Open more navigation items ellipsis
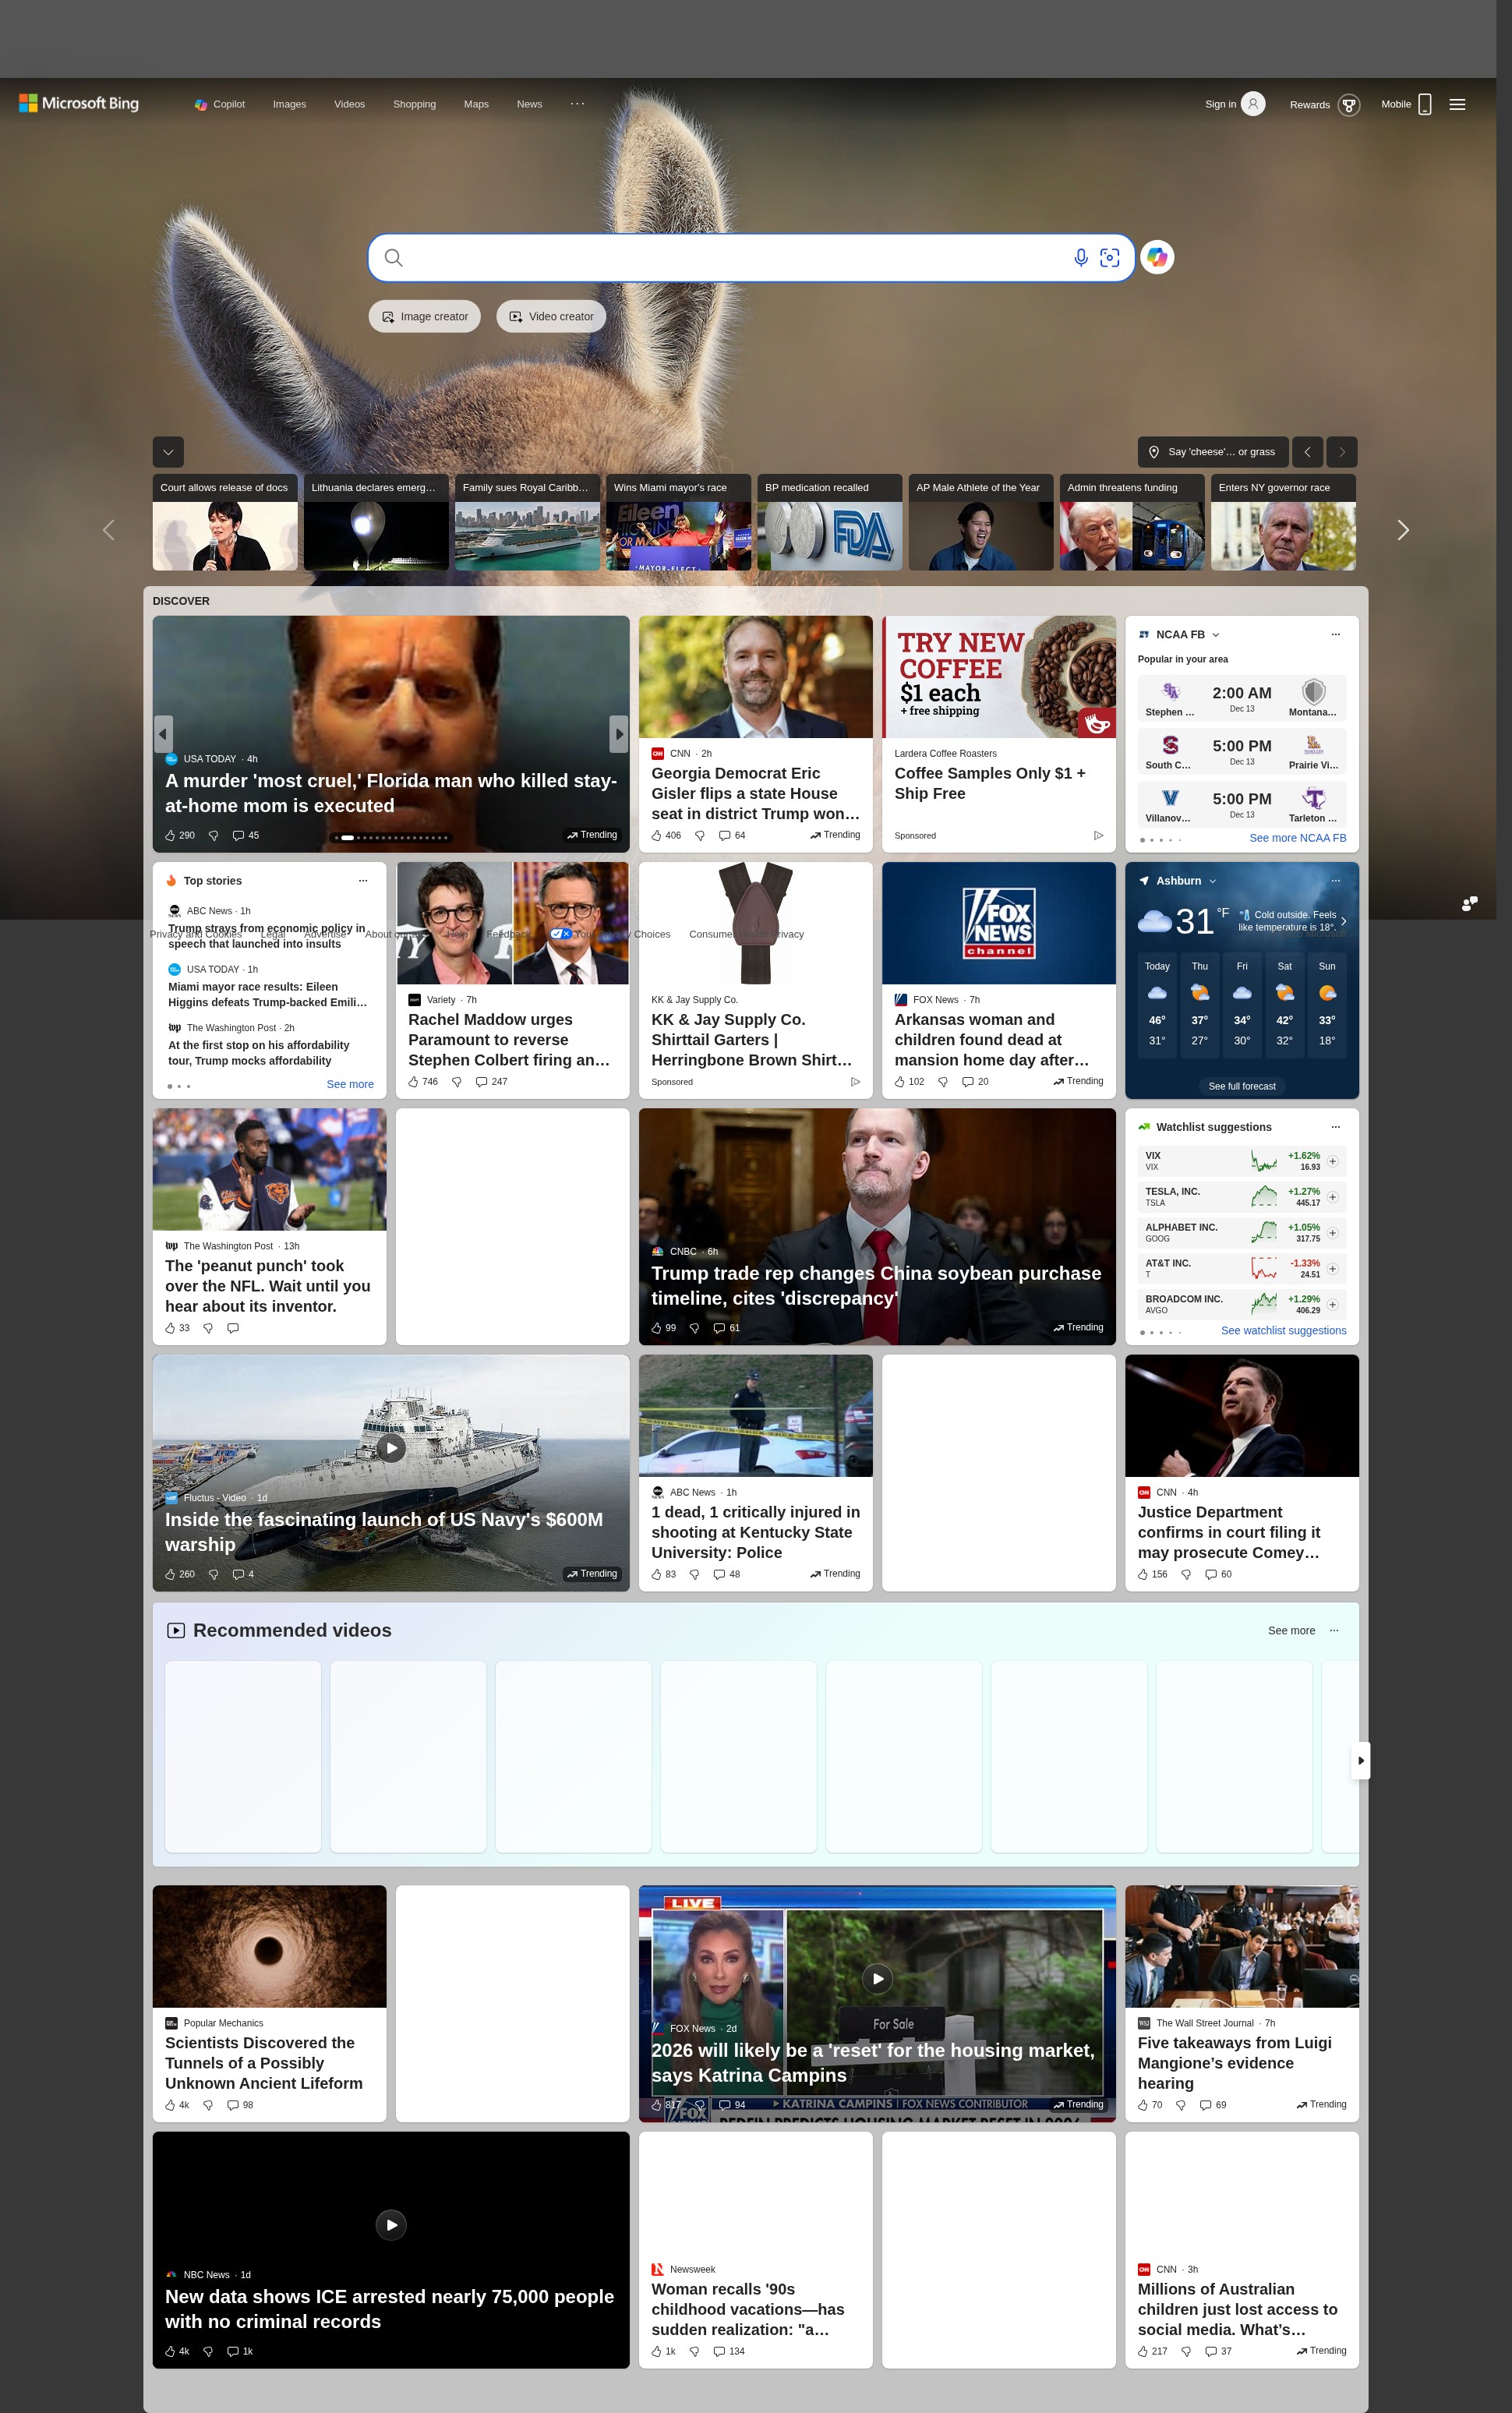Image resolution: width=1512 pixels, height=2413 pixels. tap(577, 104)
